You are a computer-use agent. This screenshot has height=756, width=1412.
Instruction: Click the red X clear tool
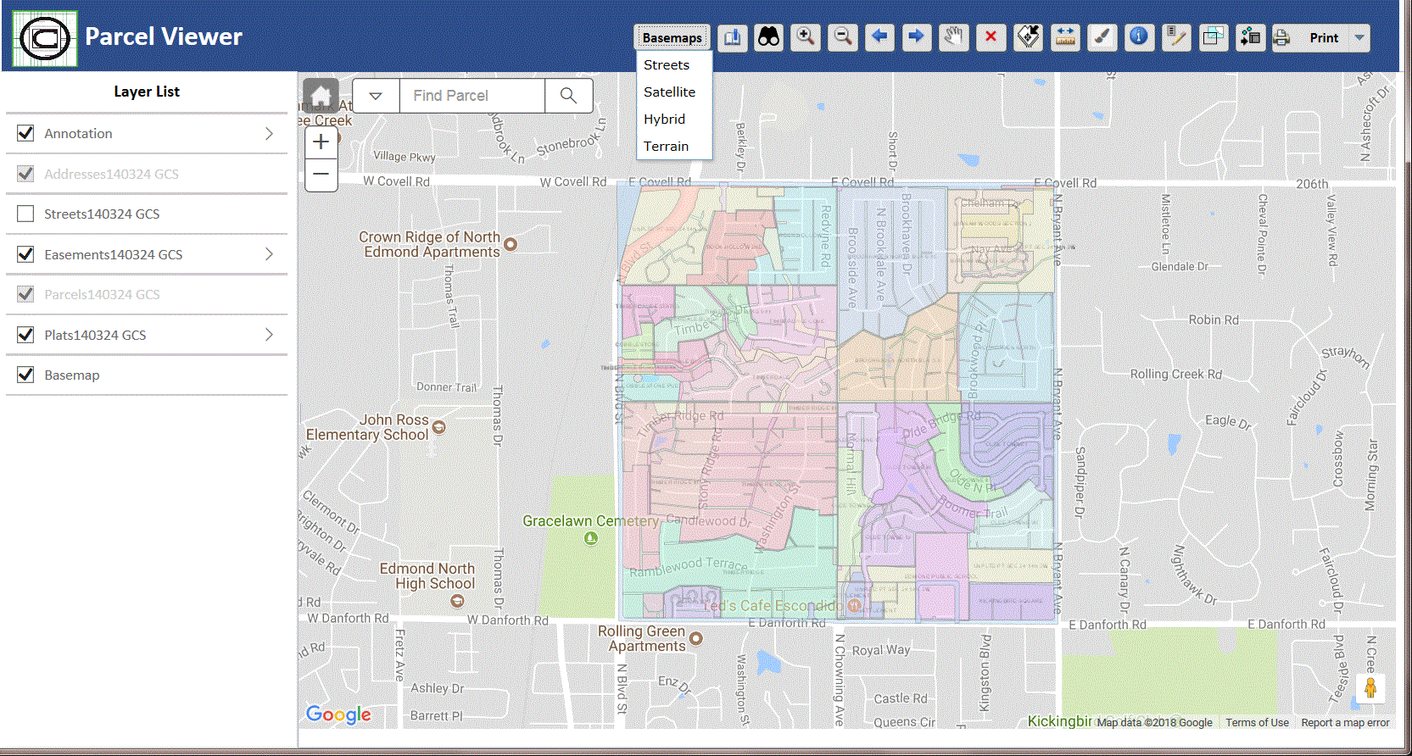pos(991,37)
